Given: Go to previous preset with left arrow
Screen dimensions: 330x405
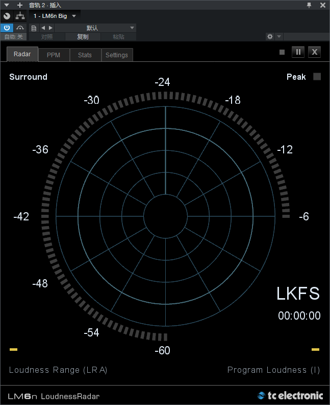Looking at the screenshot, I should pyautogui.click(x=43, y=28).
